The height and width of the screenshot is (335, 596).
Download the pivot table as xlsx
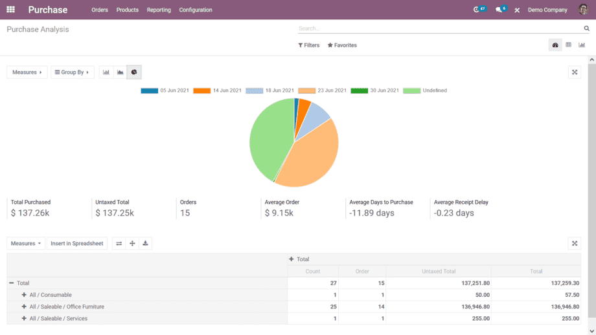[146, 244]
